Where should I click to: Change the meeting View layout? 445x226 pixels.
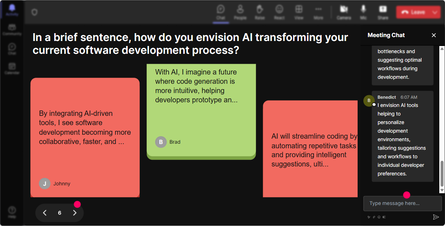click(299, 12)
